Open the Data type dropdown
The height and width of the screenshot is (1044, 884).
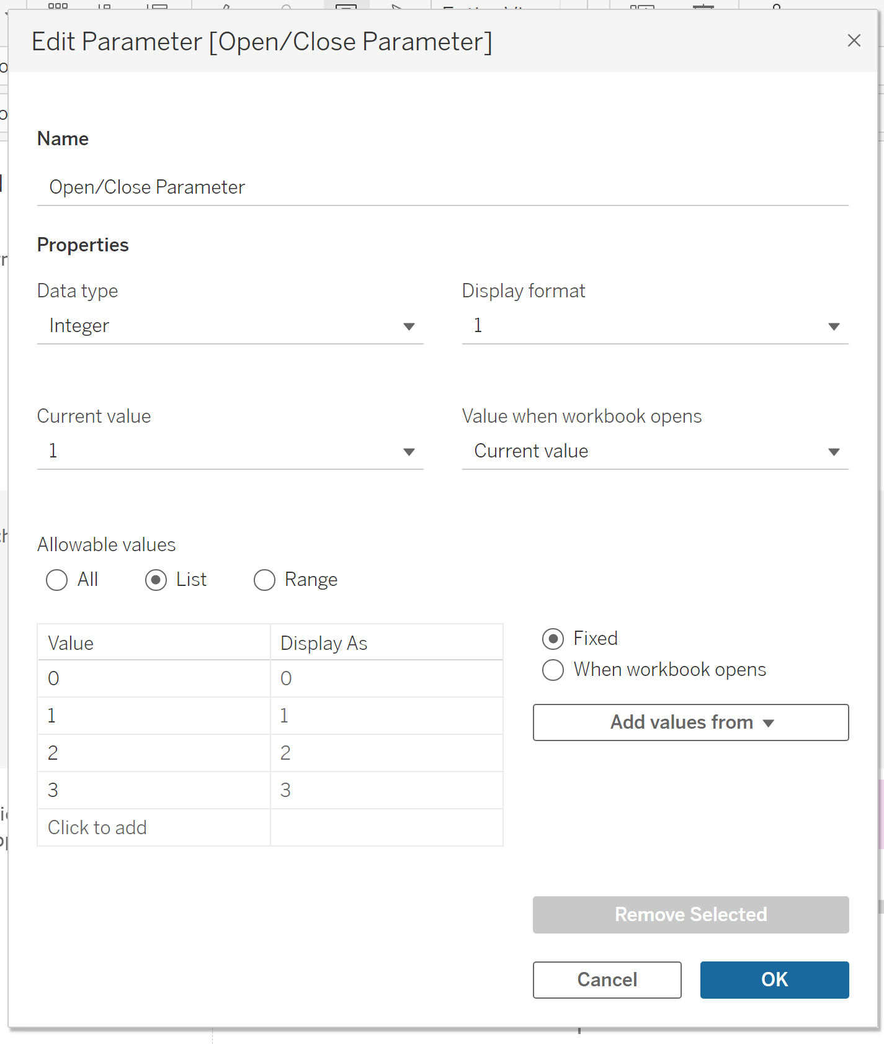(230, 326)
